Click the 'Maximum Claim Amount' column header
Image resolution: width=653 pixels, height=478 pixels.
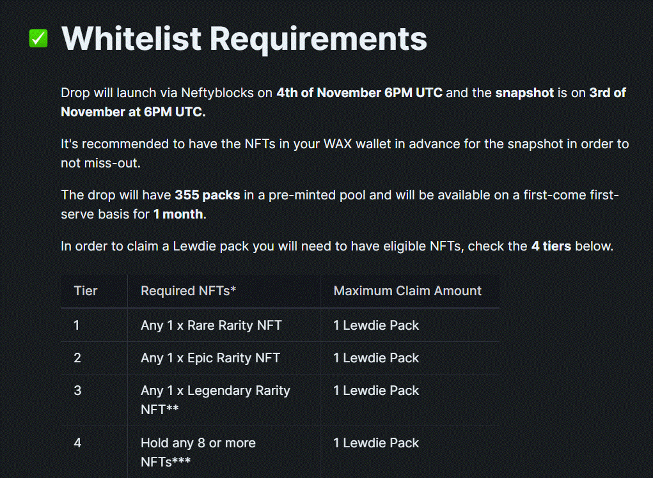tap(407, 291)
